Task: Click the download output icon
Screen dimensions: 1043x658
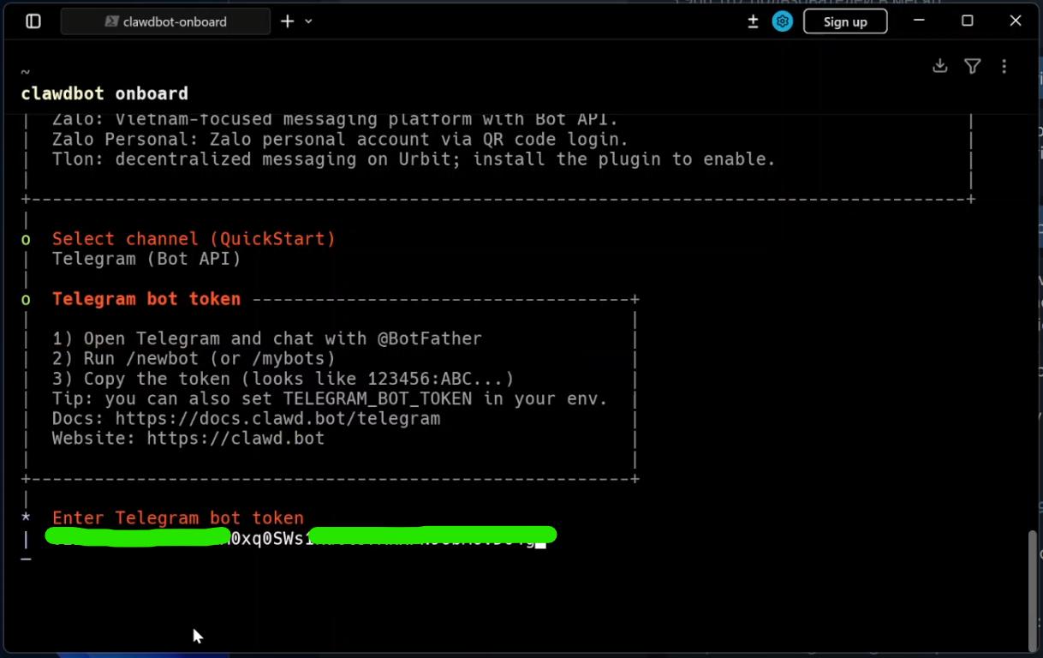Action: (x=940, y=66)
